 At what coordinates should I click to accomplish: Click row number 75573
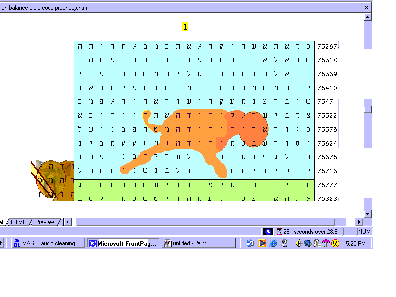tap(327, 130)
